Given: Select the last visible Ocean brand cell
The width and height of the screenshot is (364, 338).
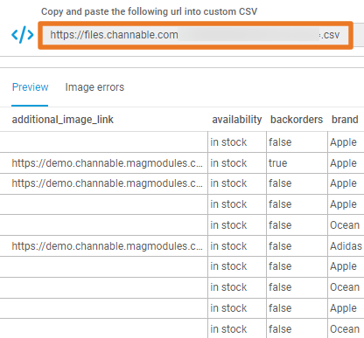Looking at the screenshot, I should point(345,329).
